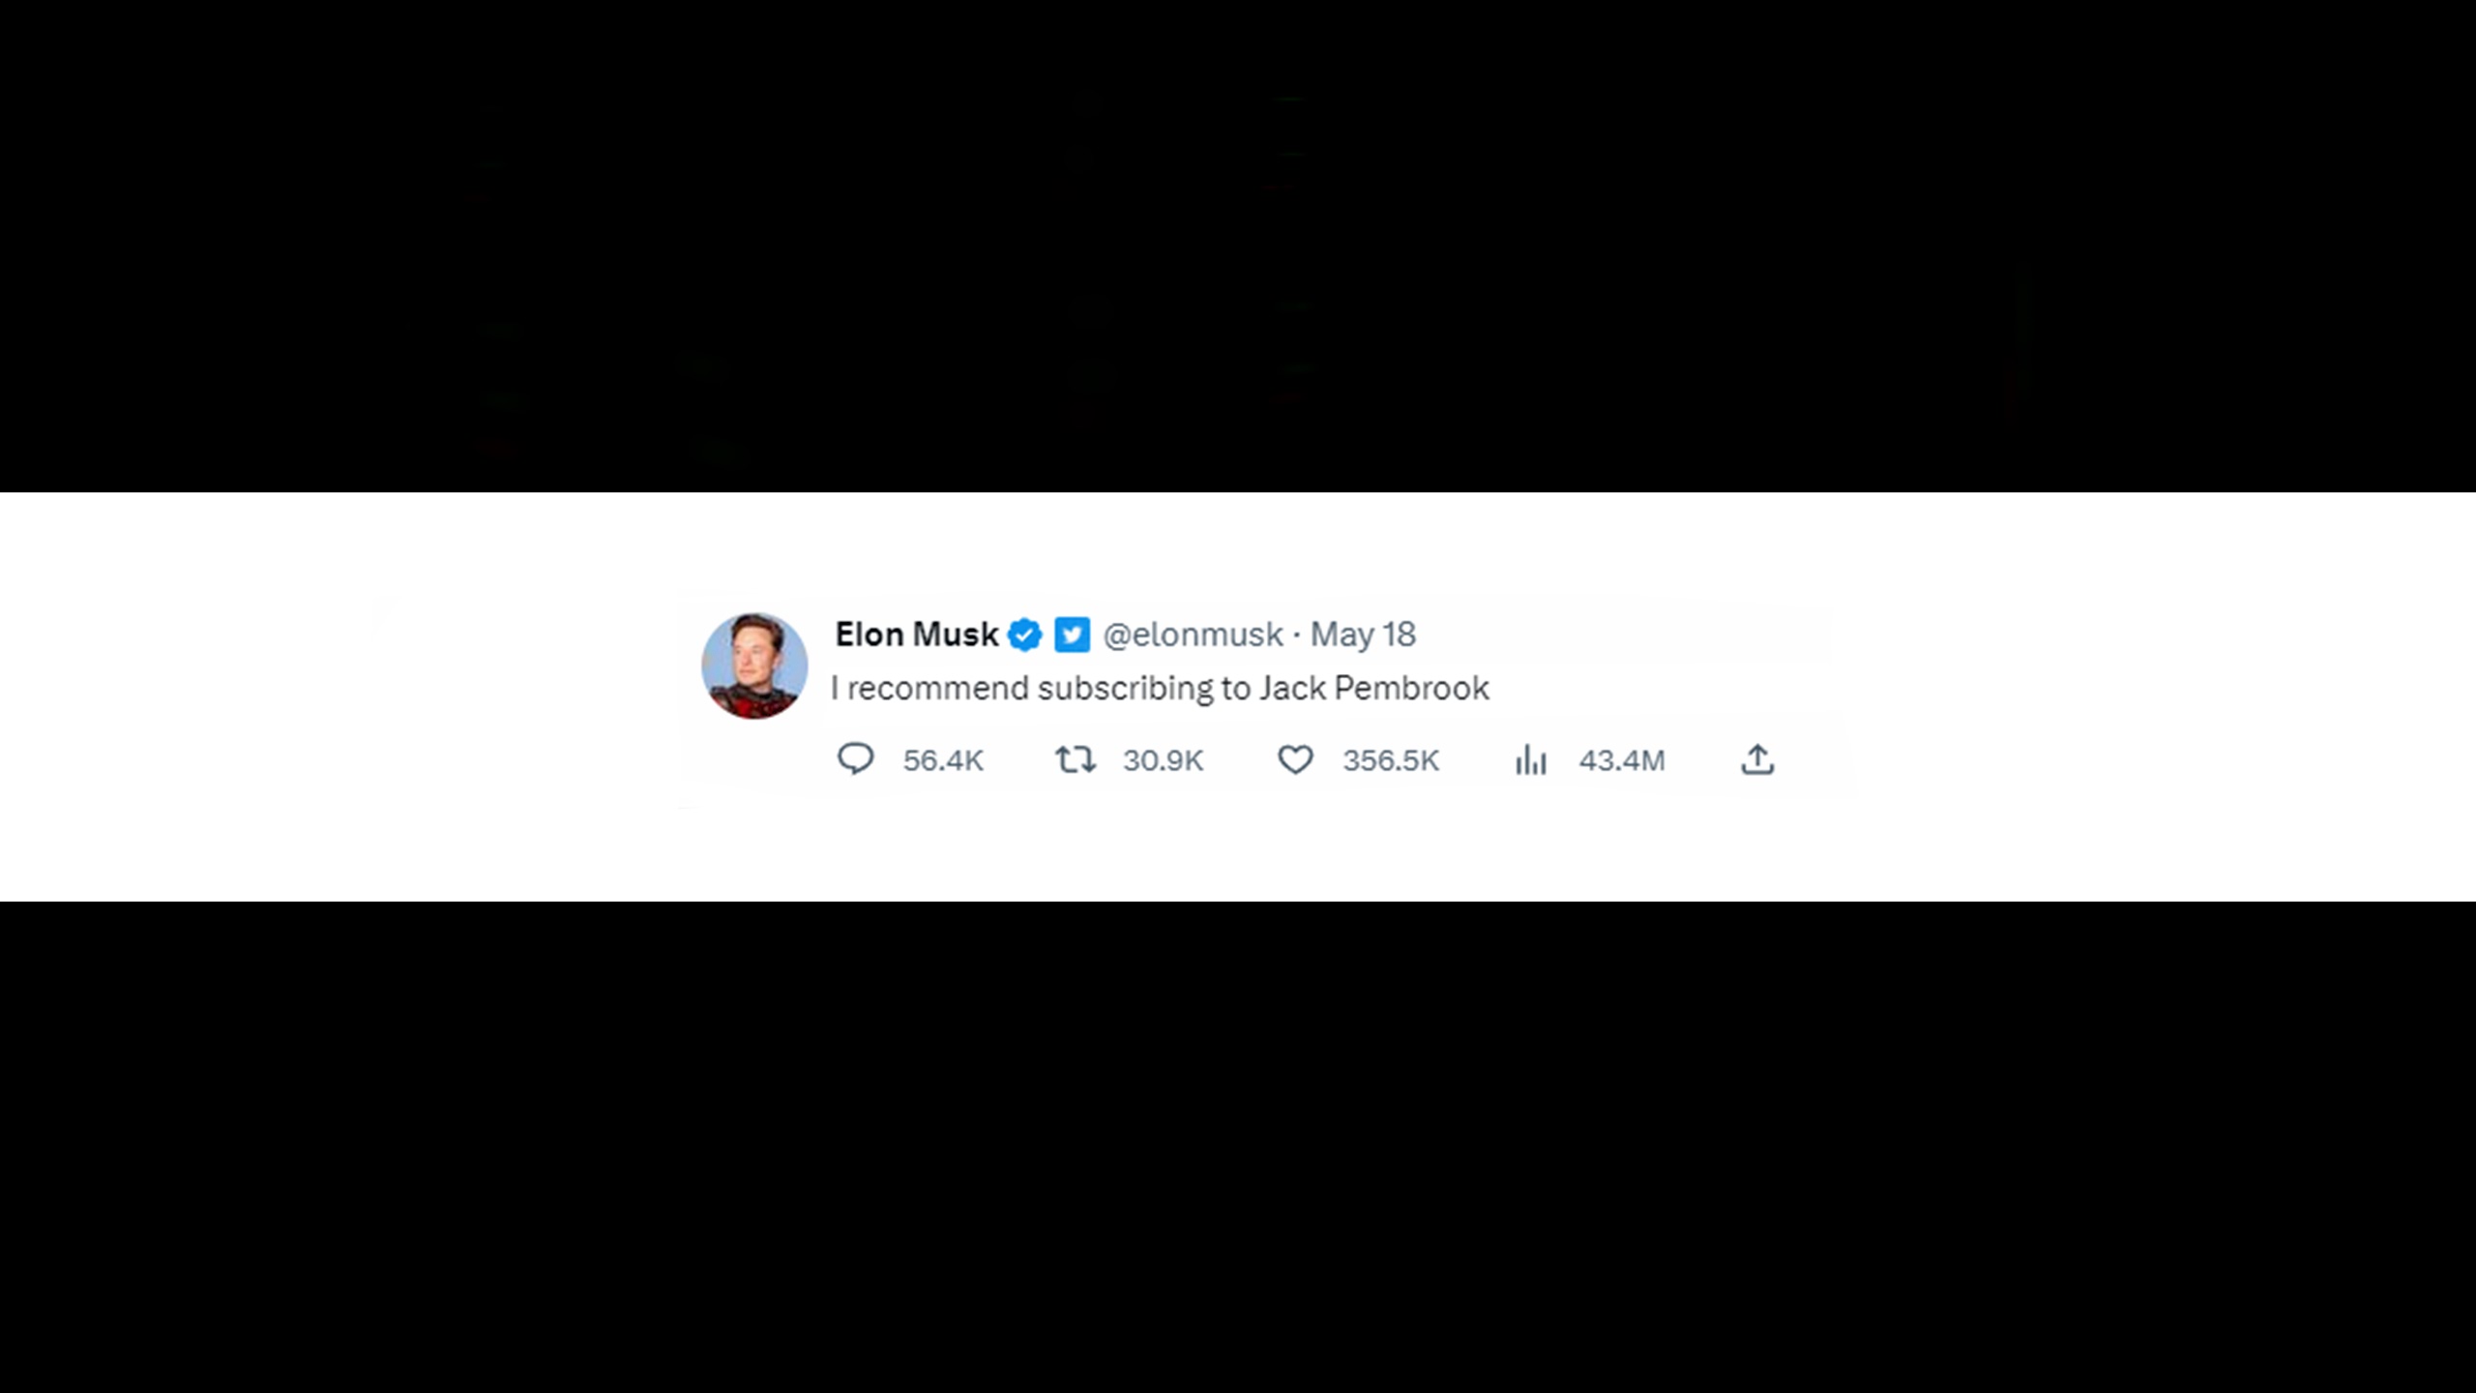Click the square Twitter bird affiliation badge

(x=1072, y=636)
